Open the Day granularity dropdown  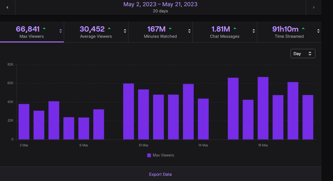coord(303,54)
